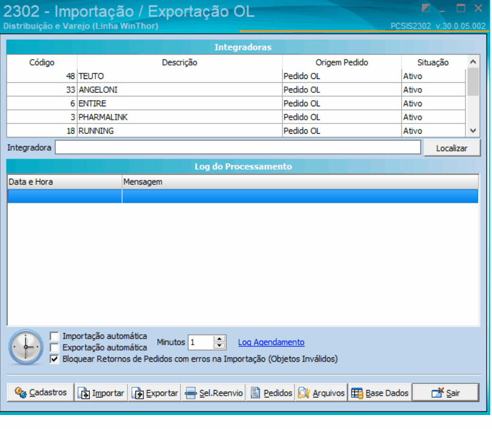The width and height of the screenshot is (492, 429).
Task: Click the Base Dados table icon
Action: pos(357,393)
